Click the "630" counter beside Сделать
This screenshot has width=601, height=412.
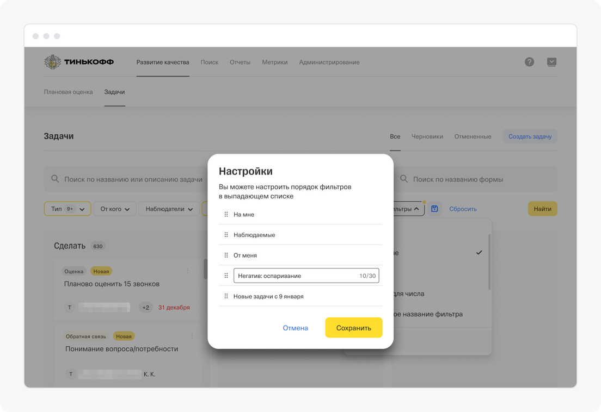pos(98,246)
